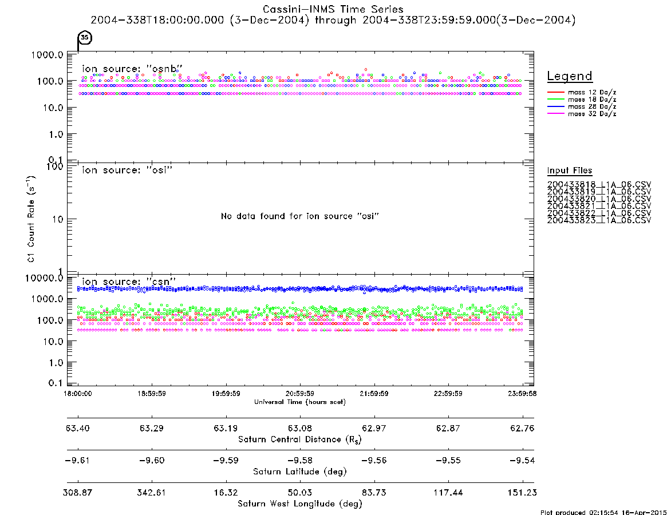Click the 'ion source: "osi"' panel label
The width and height of the screenshot is (667, 515).
click(127, 170)
